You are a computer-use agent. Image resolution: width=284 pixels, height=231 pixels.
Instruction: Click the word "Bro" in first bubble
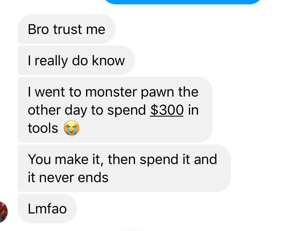click(x=38, y=29)
